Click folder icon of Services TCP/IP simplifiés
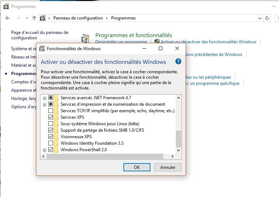Image resolution: width=279 pixels, height=197 pixels. 56,111
